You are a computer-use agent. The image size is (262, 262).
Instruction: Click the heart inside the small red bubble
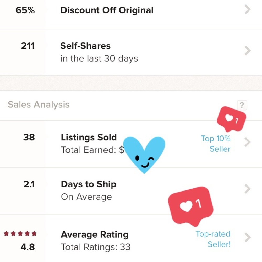229,118
